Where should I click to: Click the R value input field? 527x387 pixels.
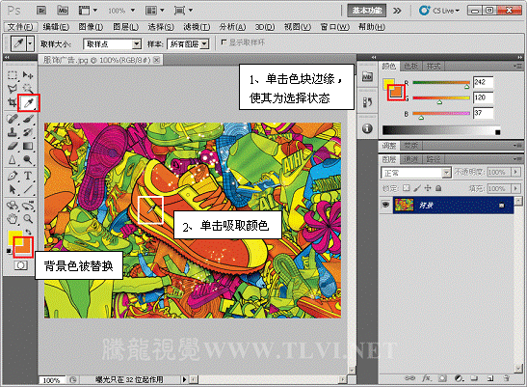(483, 82)
